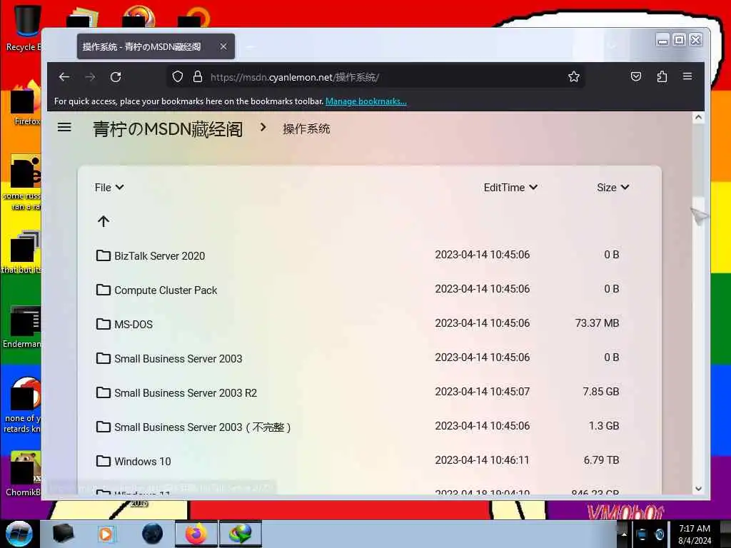
Task: Click folder icon next to Windows 10
Action: [x=103, y=461]
